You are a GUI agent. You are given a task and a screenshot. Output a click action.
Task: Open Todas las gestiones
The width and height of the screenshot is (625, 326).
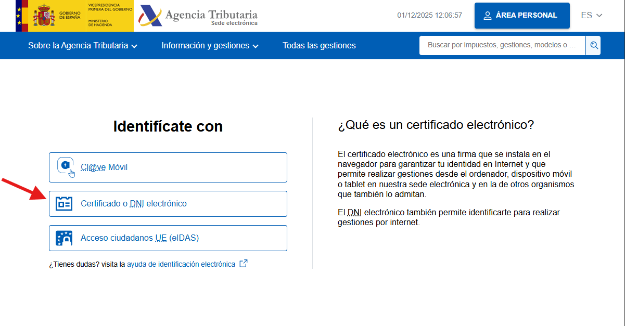(x=319, y=45)
